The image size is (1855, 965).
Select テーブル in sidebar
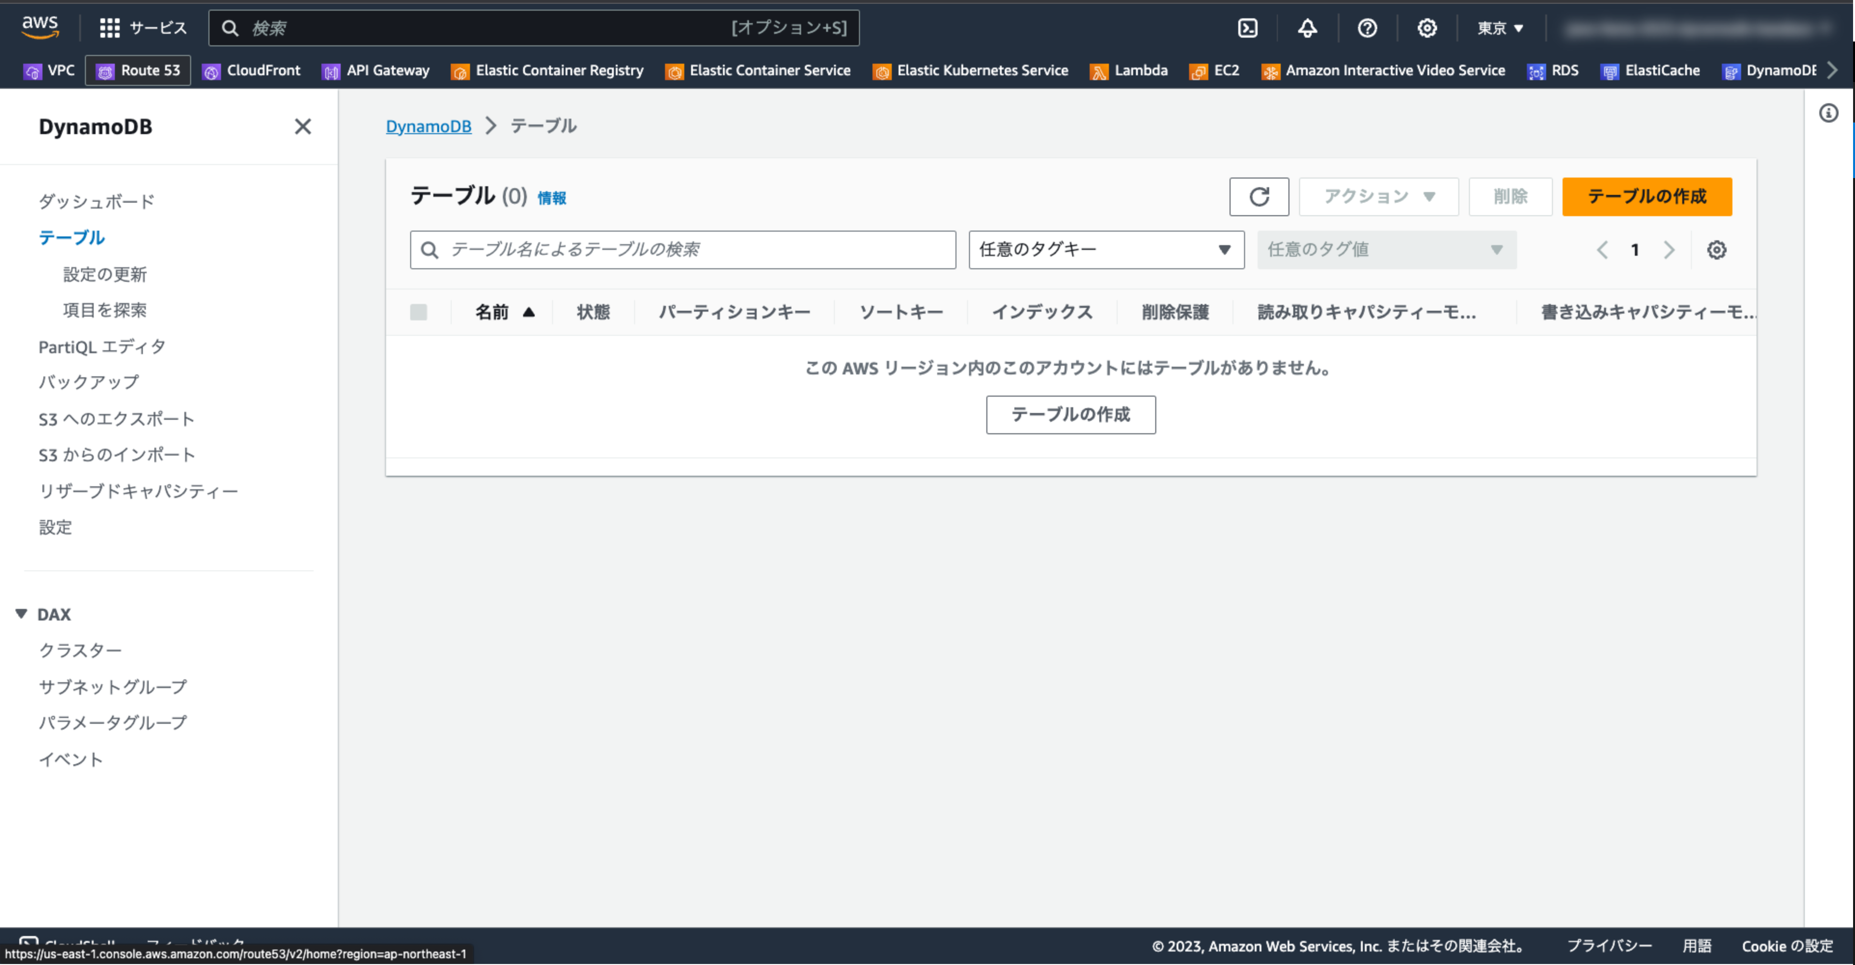[x=72, y=238]
